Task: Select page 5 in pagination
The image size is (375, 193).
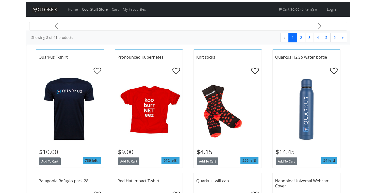Action: point(326,38)
